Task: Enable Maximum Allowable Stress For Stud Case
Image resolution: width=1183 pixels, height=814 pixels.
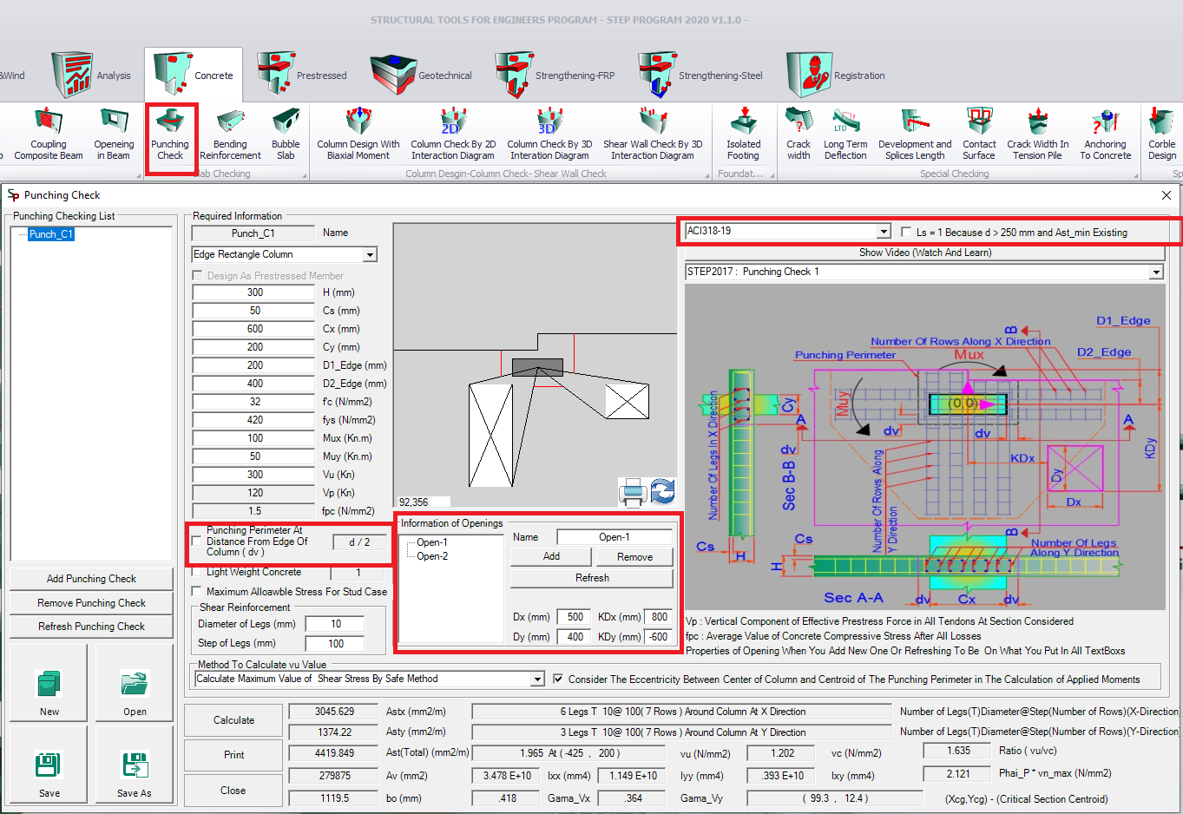Action: (x=197, y=591)
